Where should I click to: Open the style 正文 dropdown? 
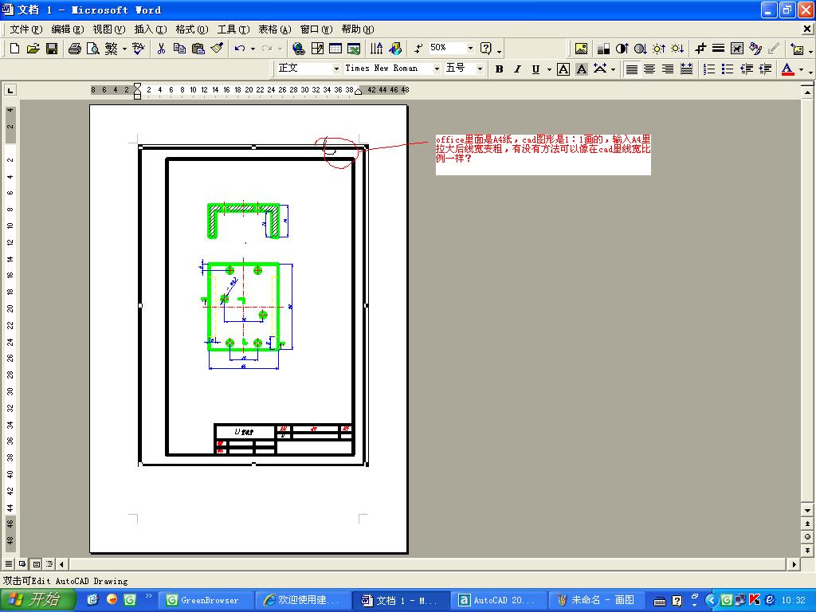[336, 69]
